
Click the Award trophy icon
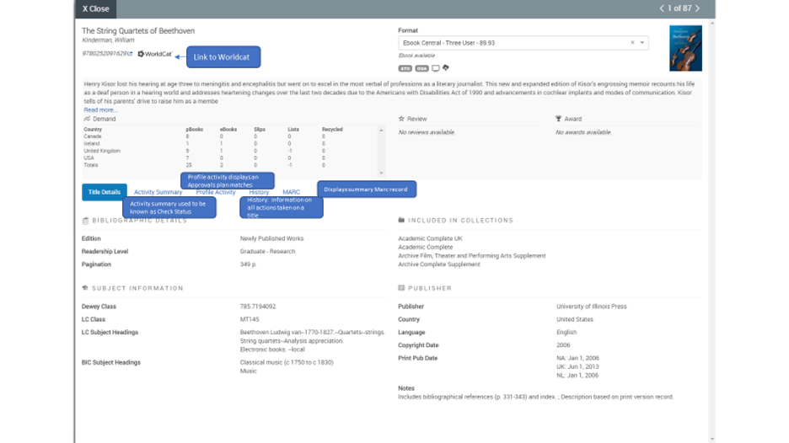click(x=558, y=119)
